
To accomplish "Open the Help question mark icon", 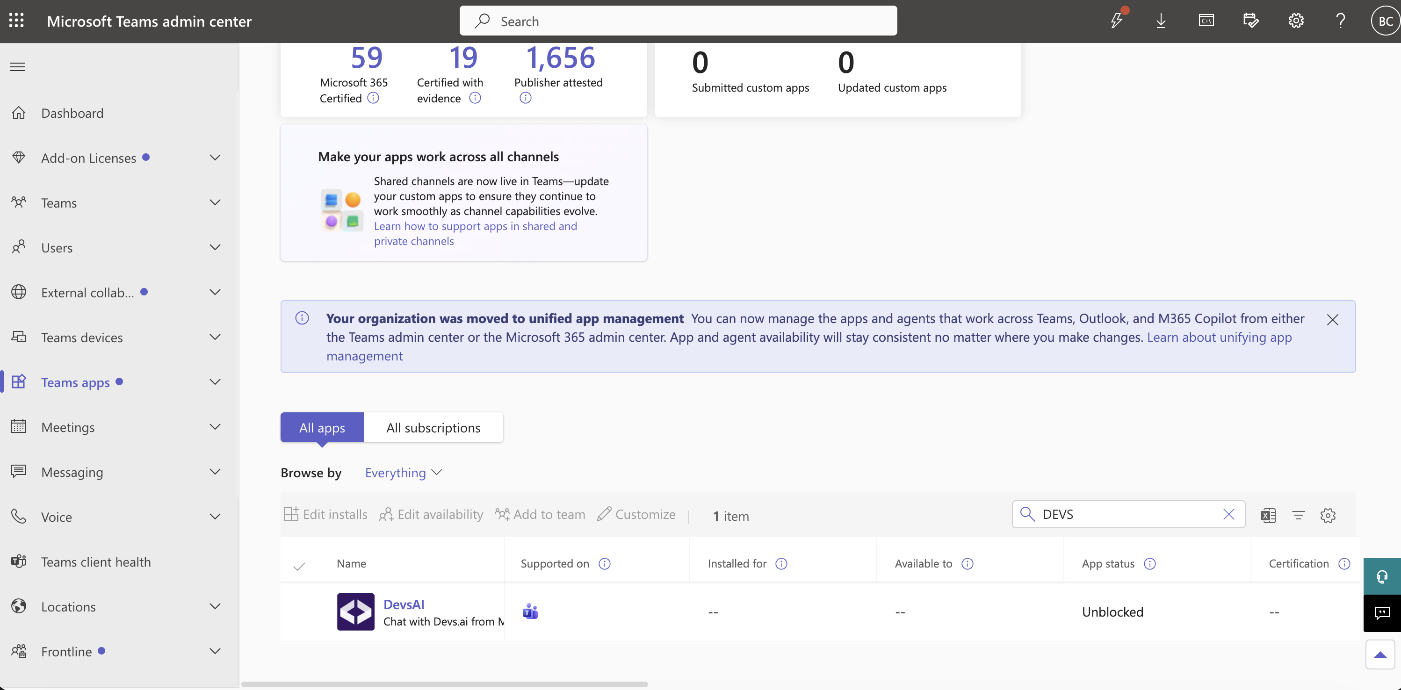I will coord(1341,21).
